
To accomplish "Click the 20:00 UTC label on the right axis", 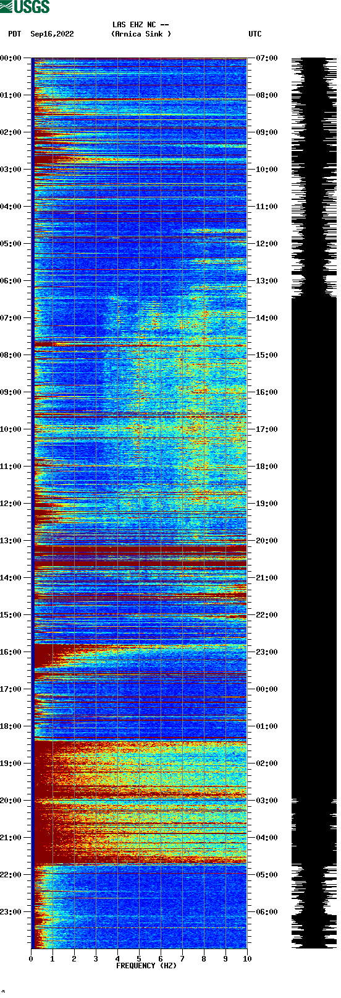I will point(267,541).
